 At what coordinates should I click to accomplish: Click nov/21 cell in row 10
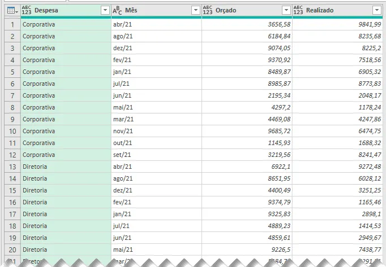(x=156, y=131)
